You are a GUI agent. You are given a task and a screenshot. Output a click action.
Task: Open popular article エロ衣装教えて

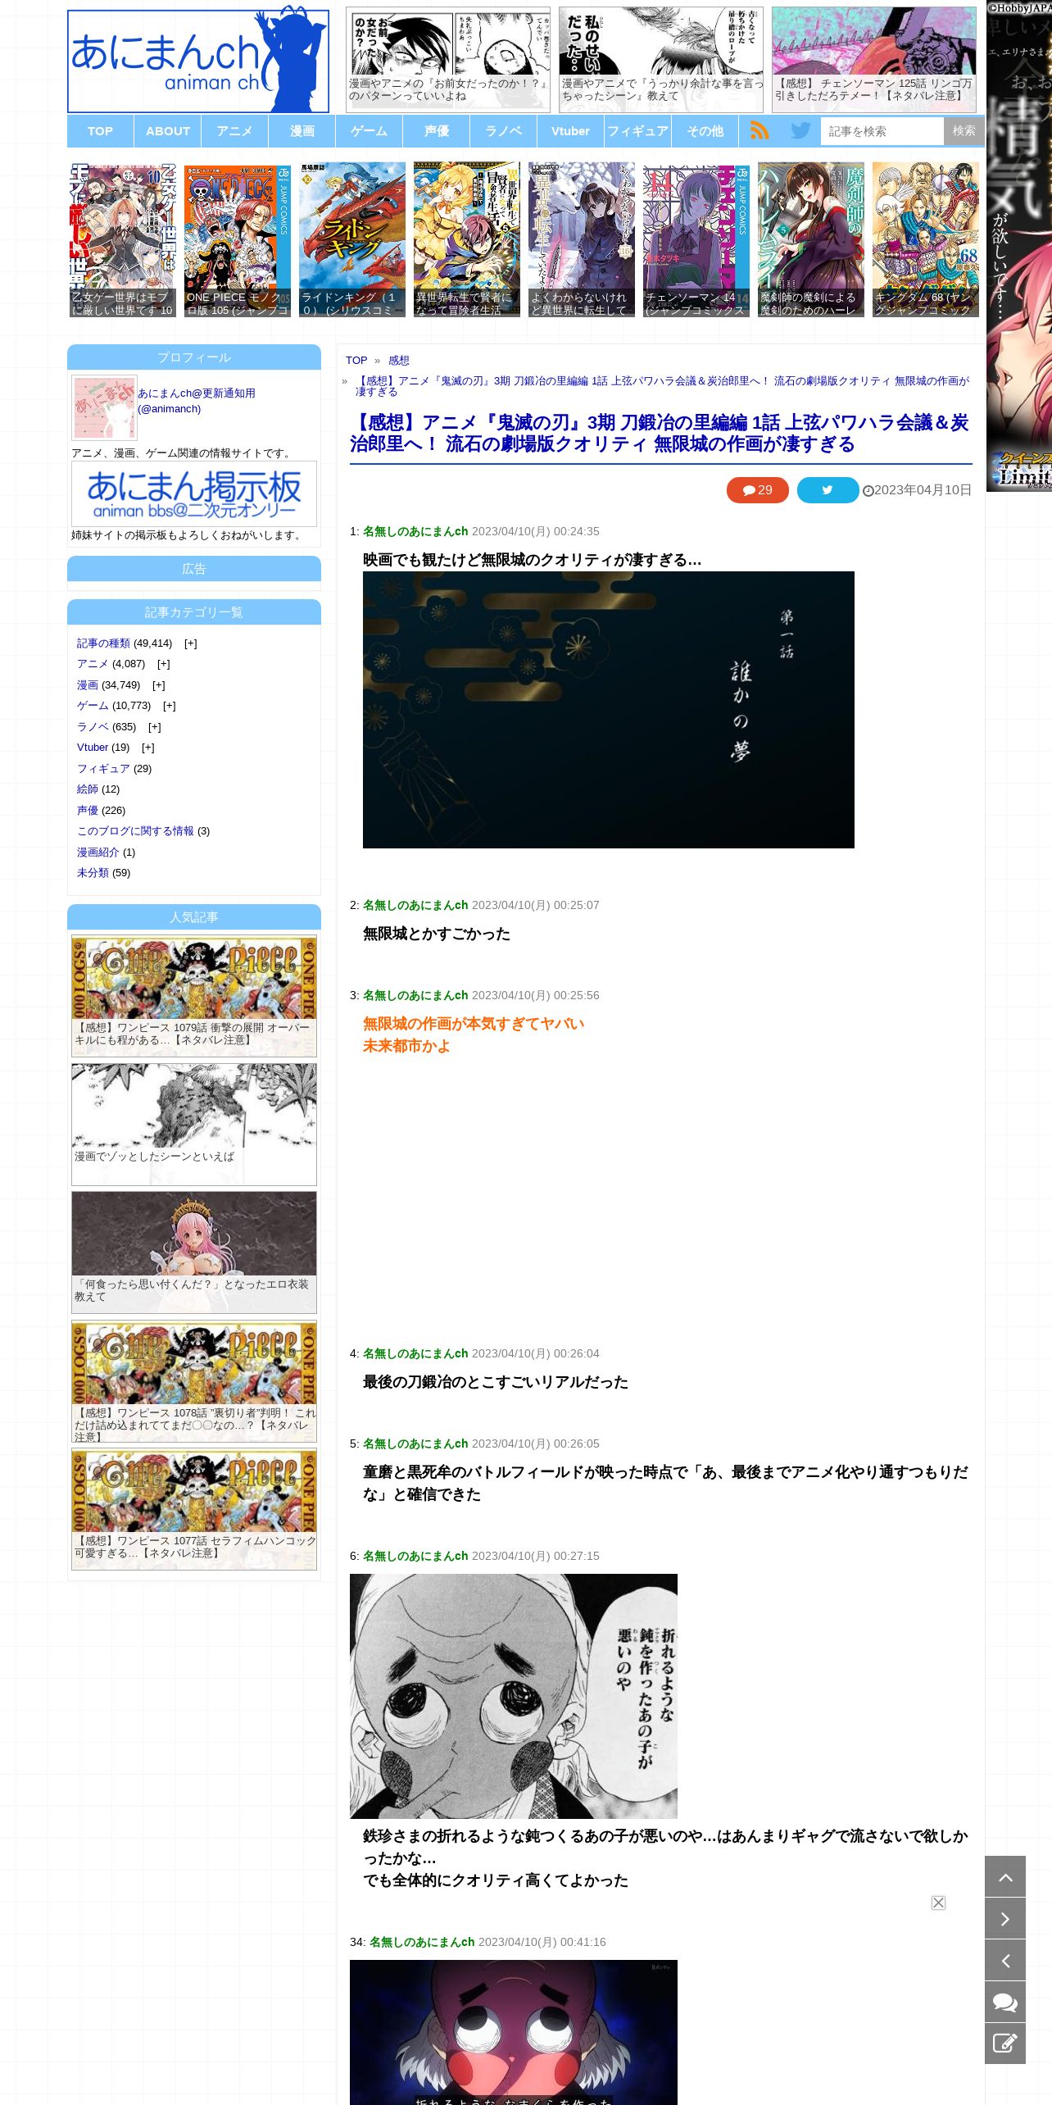(x=194, y=1253)
